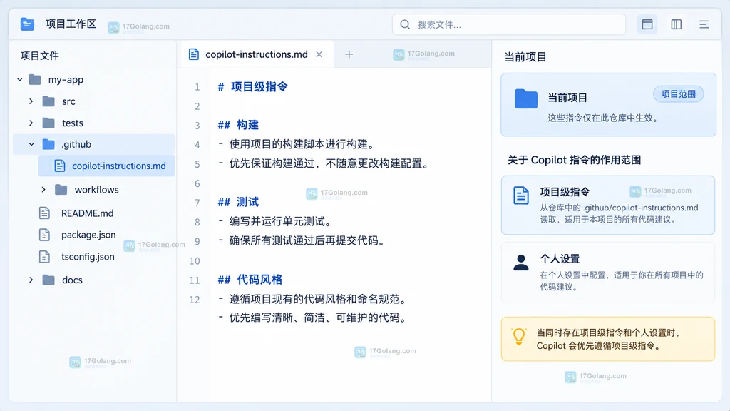The width and height of the screenshot is (730, 411).
Task: Click line number 5 in the gutter
Action: pos(197,165)
